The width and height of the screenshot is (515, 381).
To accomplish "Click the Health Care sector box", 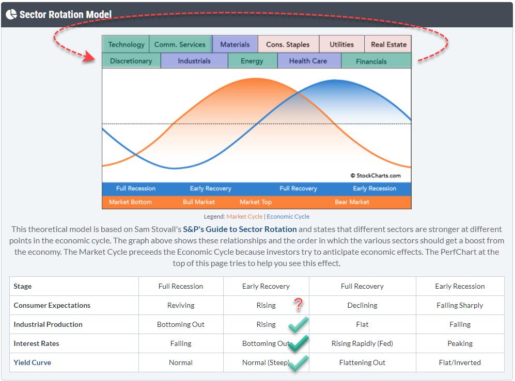I will (308, 61).
